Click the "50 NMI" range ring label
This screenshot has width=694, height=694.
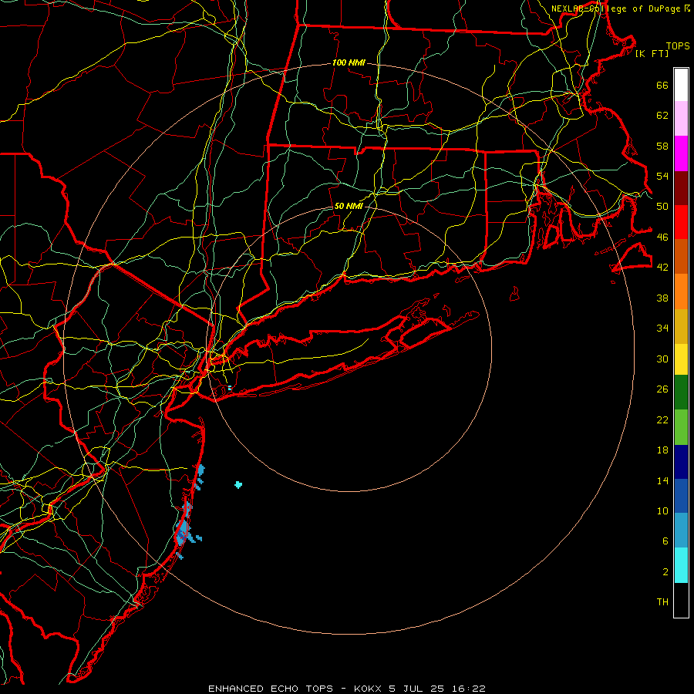[349, 206]
